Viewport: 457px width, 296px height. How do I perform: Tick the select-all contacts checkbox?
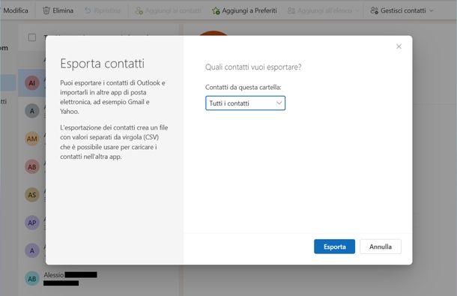pyautogui.click(x=32, y=37)
